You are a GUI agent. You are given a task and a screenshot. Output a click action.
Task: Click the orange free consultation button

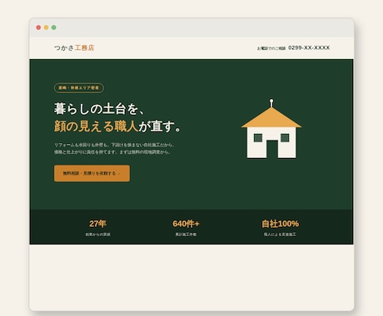[92, 173]
